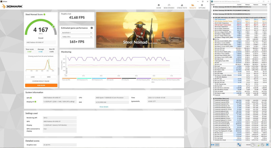Toggle the red GPU Load legend swatch
The image size is (271, 148).
pyautogui.click(x=114, y=79)
